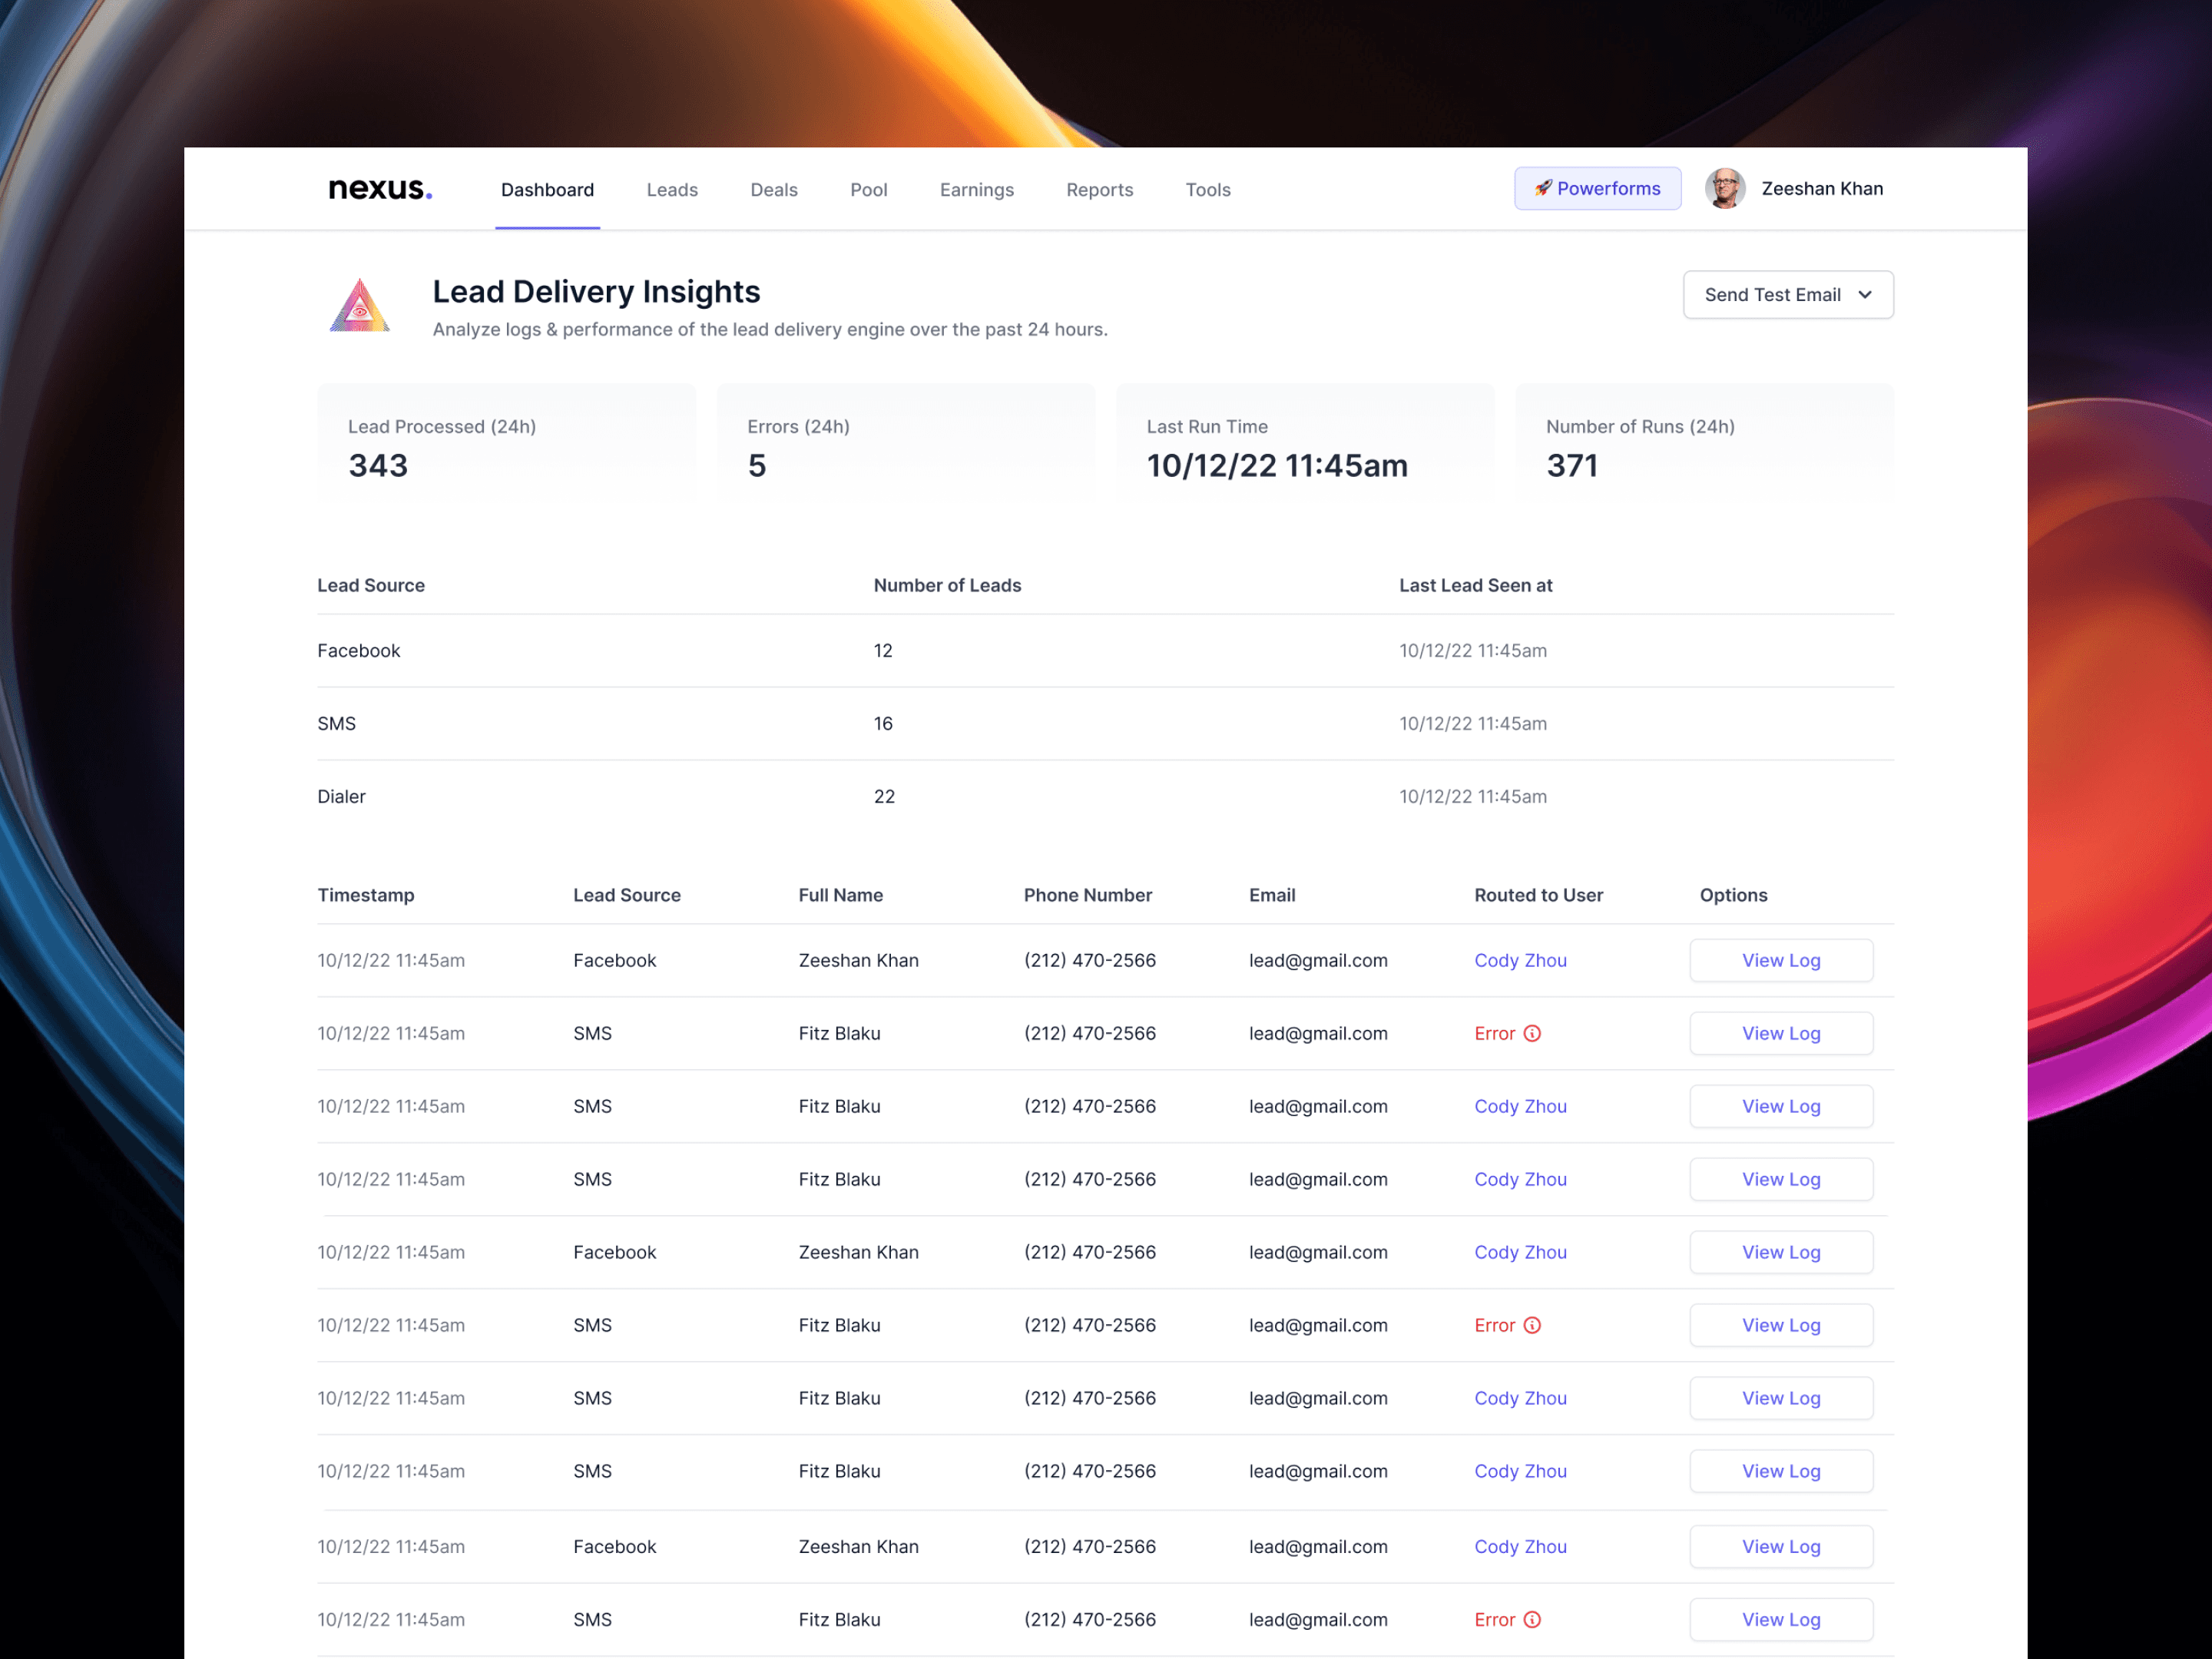Viewport: 2212px width, 1659px height.
Task: Click View Log for Zeeshan Khan Facebook entry
Action: click(x=1780, y=959)
